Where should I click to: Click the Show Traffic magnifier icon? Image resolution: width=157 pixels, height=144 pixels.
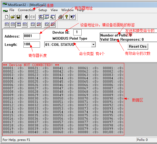[53, 17]
